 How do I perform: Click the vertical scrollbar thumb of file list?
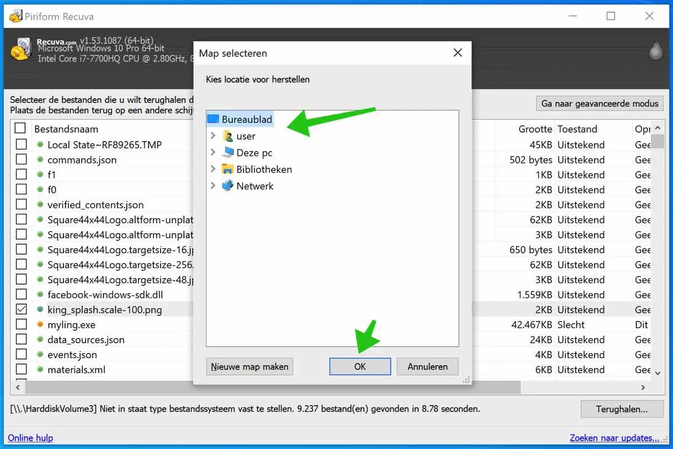[x=658, y=141]
